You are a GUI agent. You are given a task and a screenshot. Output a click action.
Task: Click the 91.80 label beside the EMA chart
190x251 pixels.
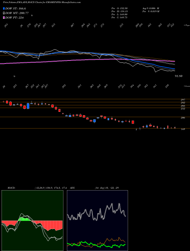click(179, 76)
